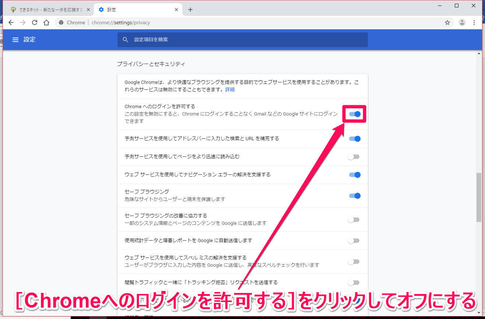Open a new tab with plus icon
Image resolution: width=485 pixels, height=319 pixels.
point(190,10)
